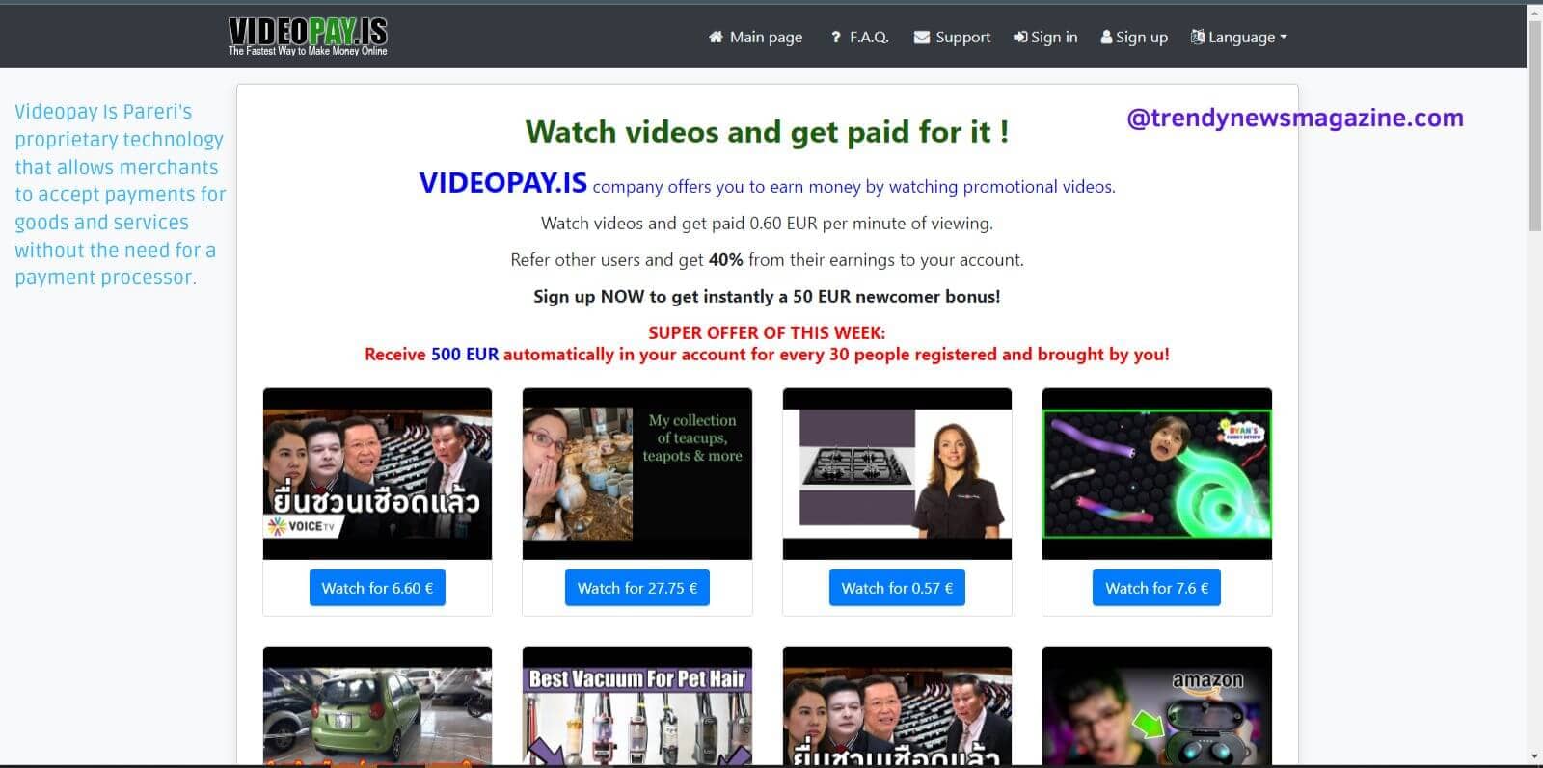Click the home icon beside Main page

(x=716, y=37)
